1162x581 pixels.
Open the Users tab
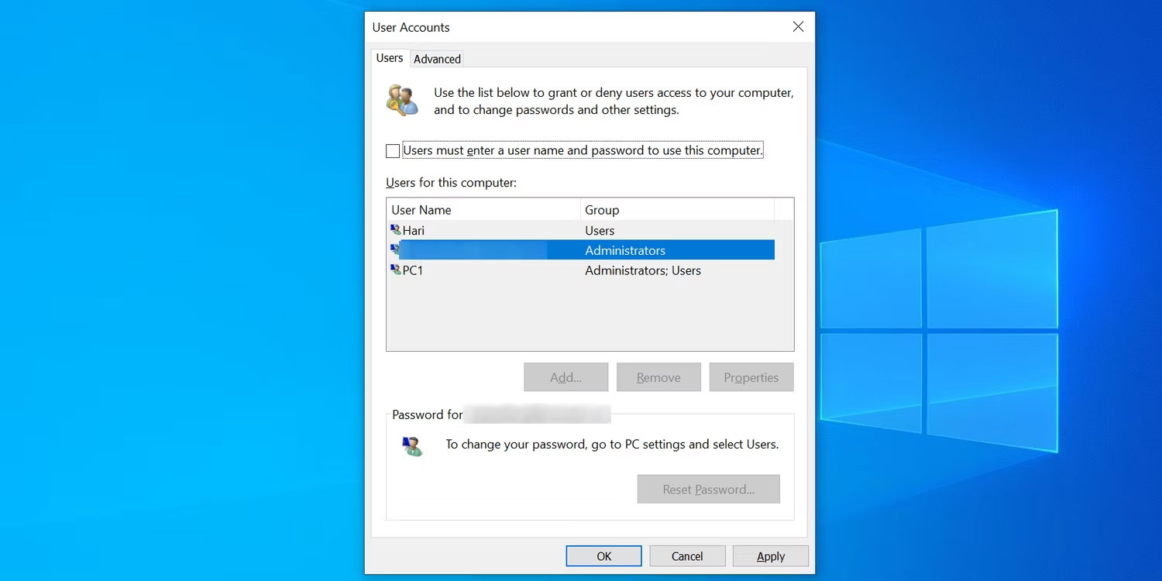[x=390, y=57]
